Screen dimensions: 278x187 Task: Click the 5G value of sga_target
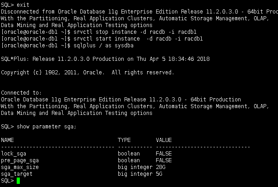159,174
